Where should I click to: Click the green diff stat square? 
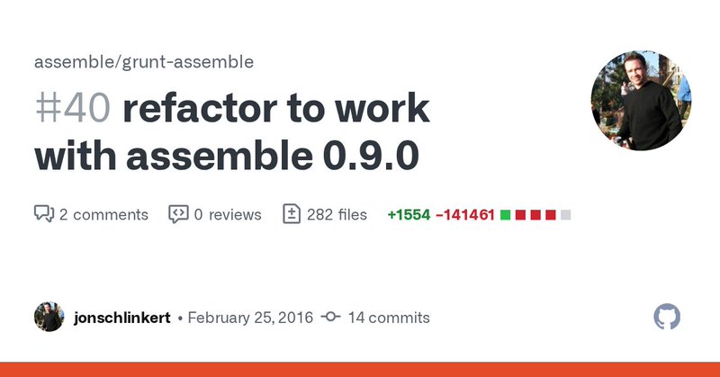tap(505, 215)
